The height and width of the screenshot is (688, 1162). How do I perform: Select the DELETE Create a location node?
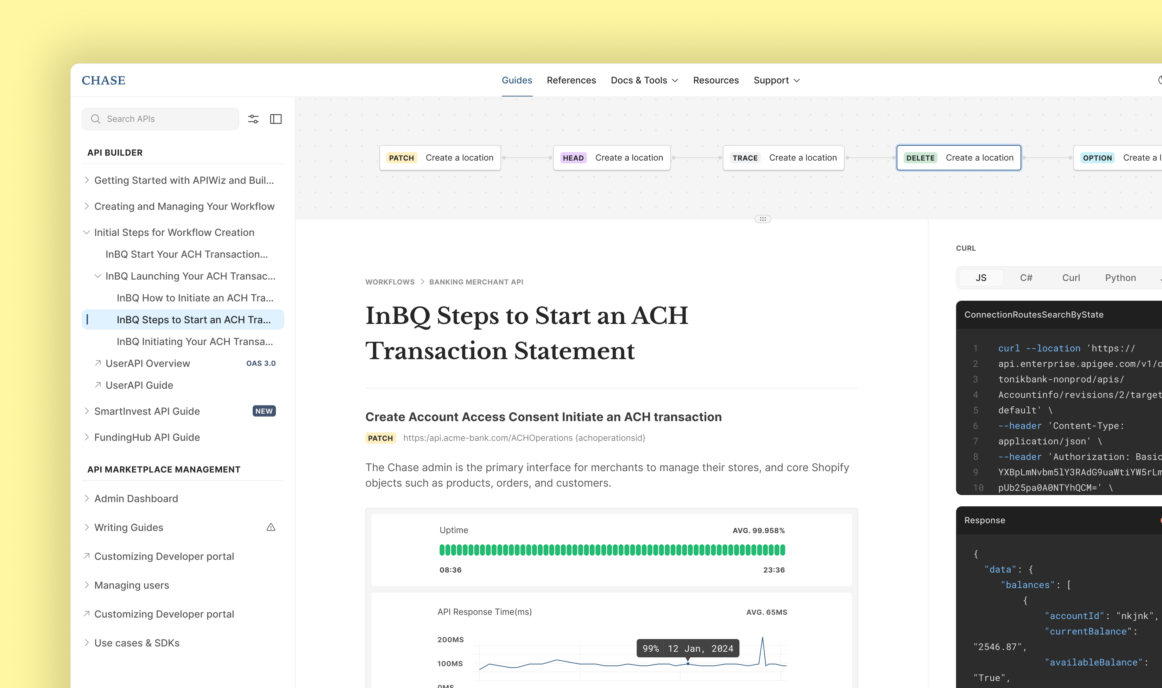pos(959,158)
